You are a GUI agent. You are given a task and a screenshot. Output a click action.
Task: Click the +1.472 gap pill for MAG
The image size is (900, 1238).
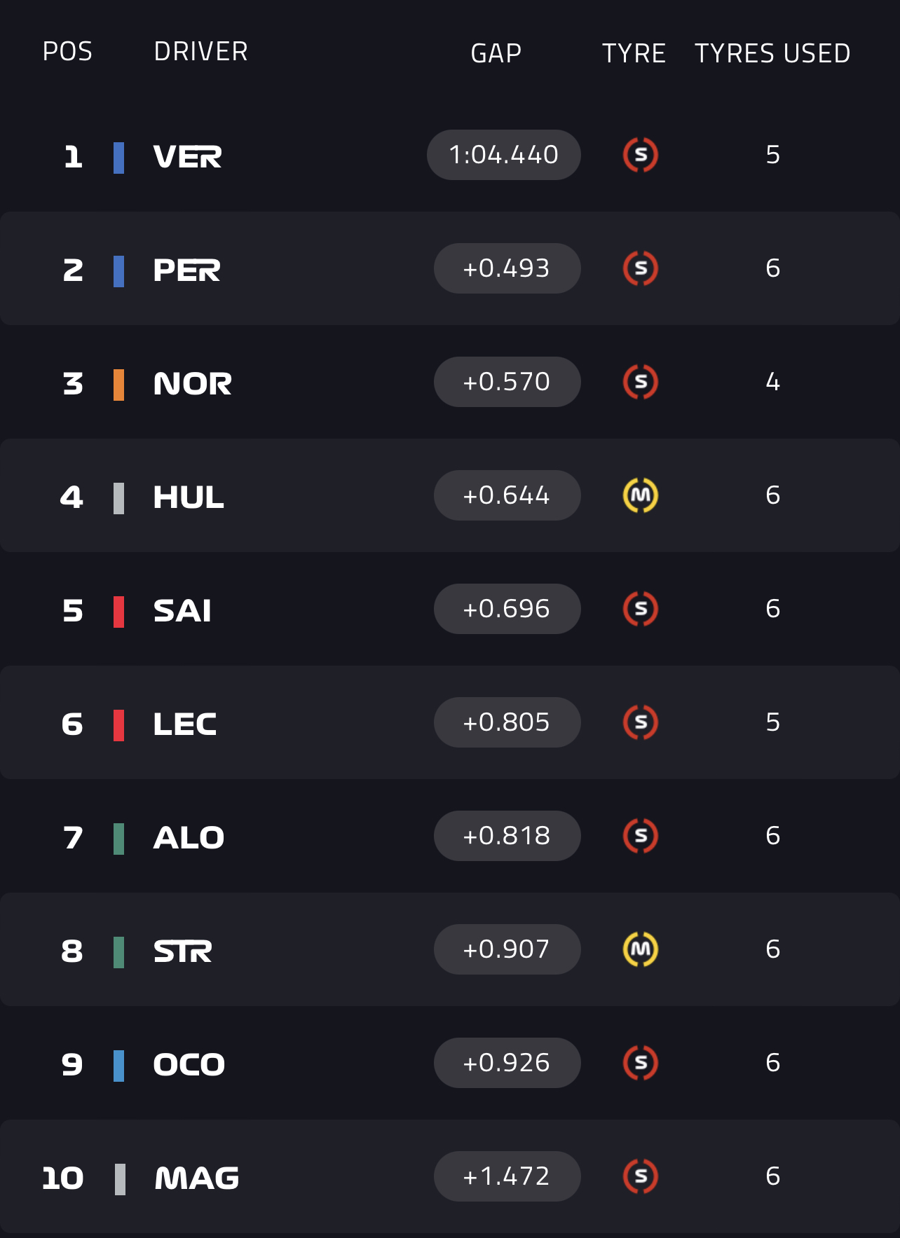(x=507, y=1176)
